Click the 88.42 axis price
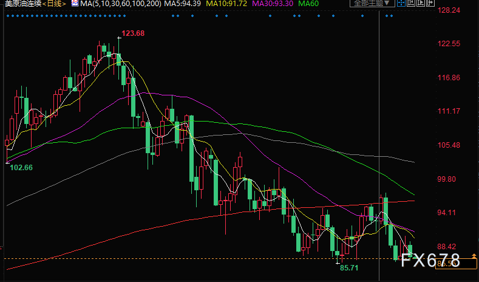Viewport: 479px width, 282px height. click(446, 247)
